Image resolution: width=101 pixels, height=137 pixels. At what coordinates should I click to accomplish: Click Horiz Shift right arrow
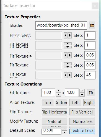(x=70, y=35)
